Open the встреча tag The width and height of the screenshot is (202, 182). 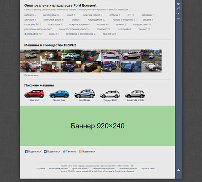[115, 15]
